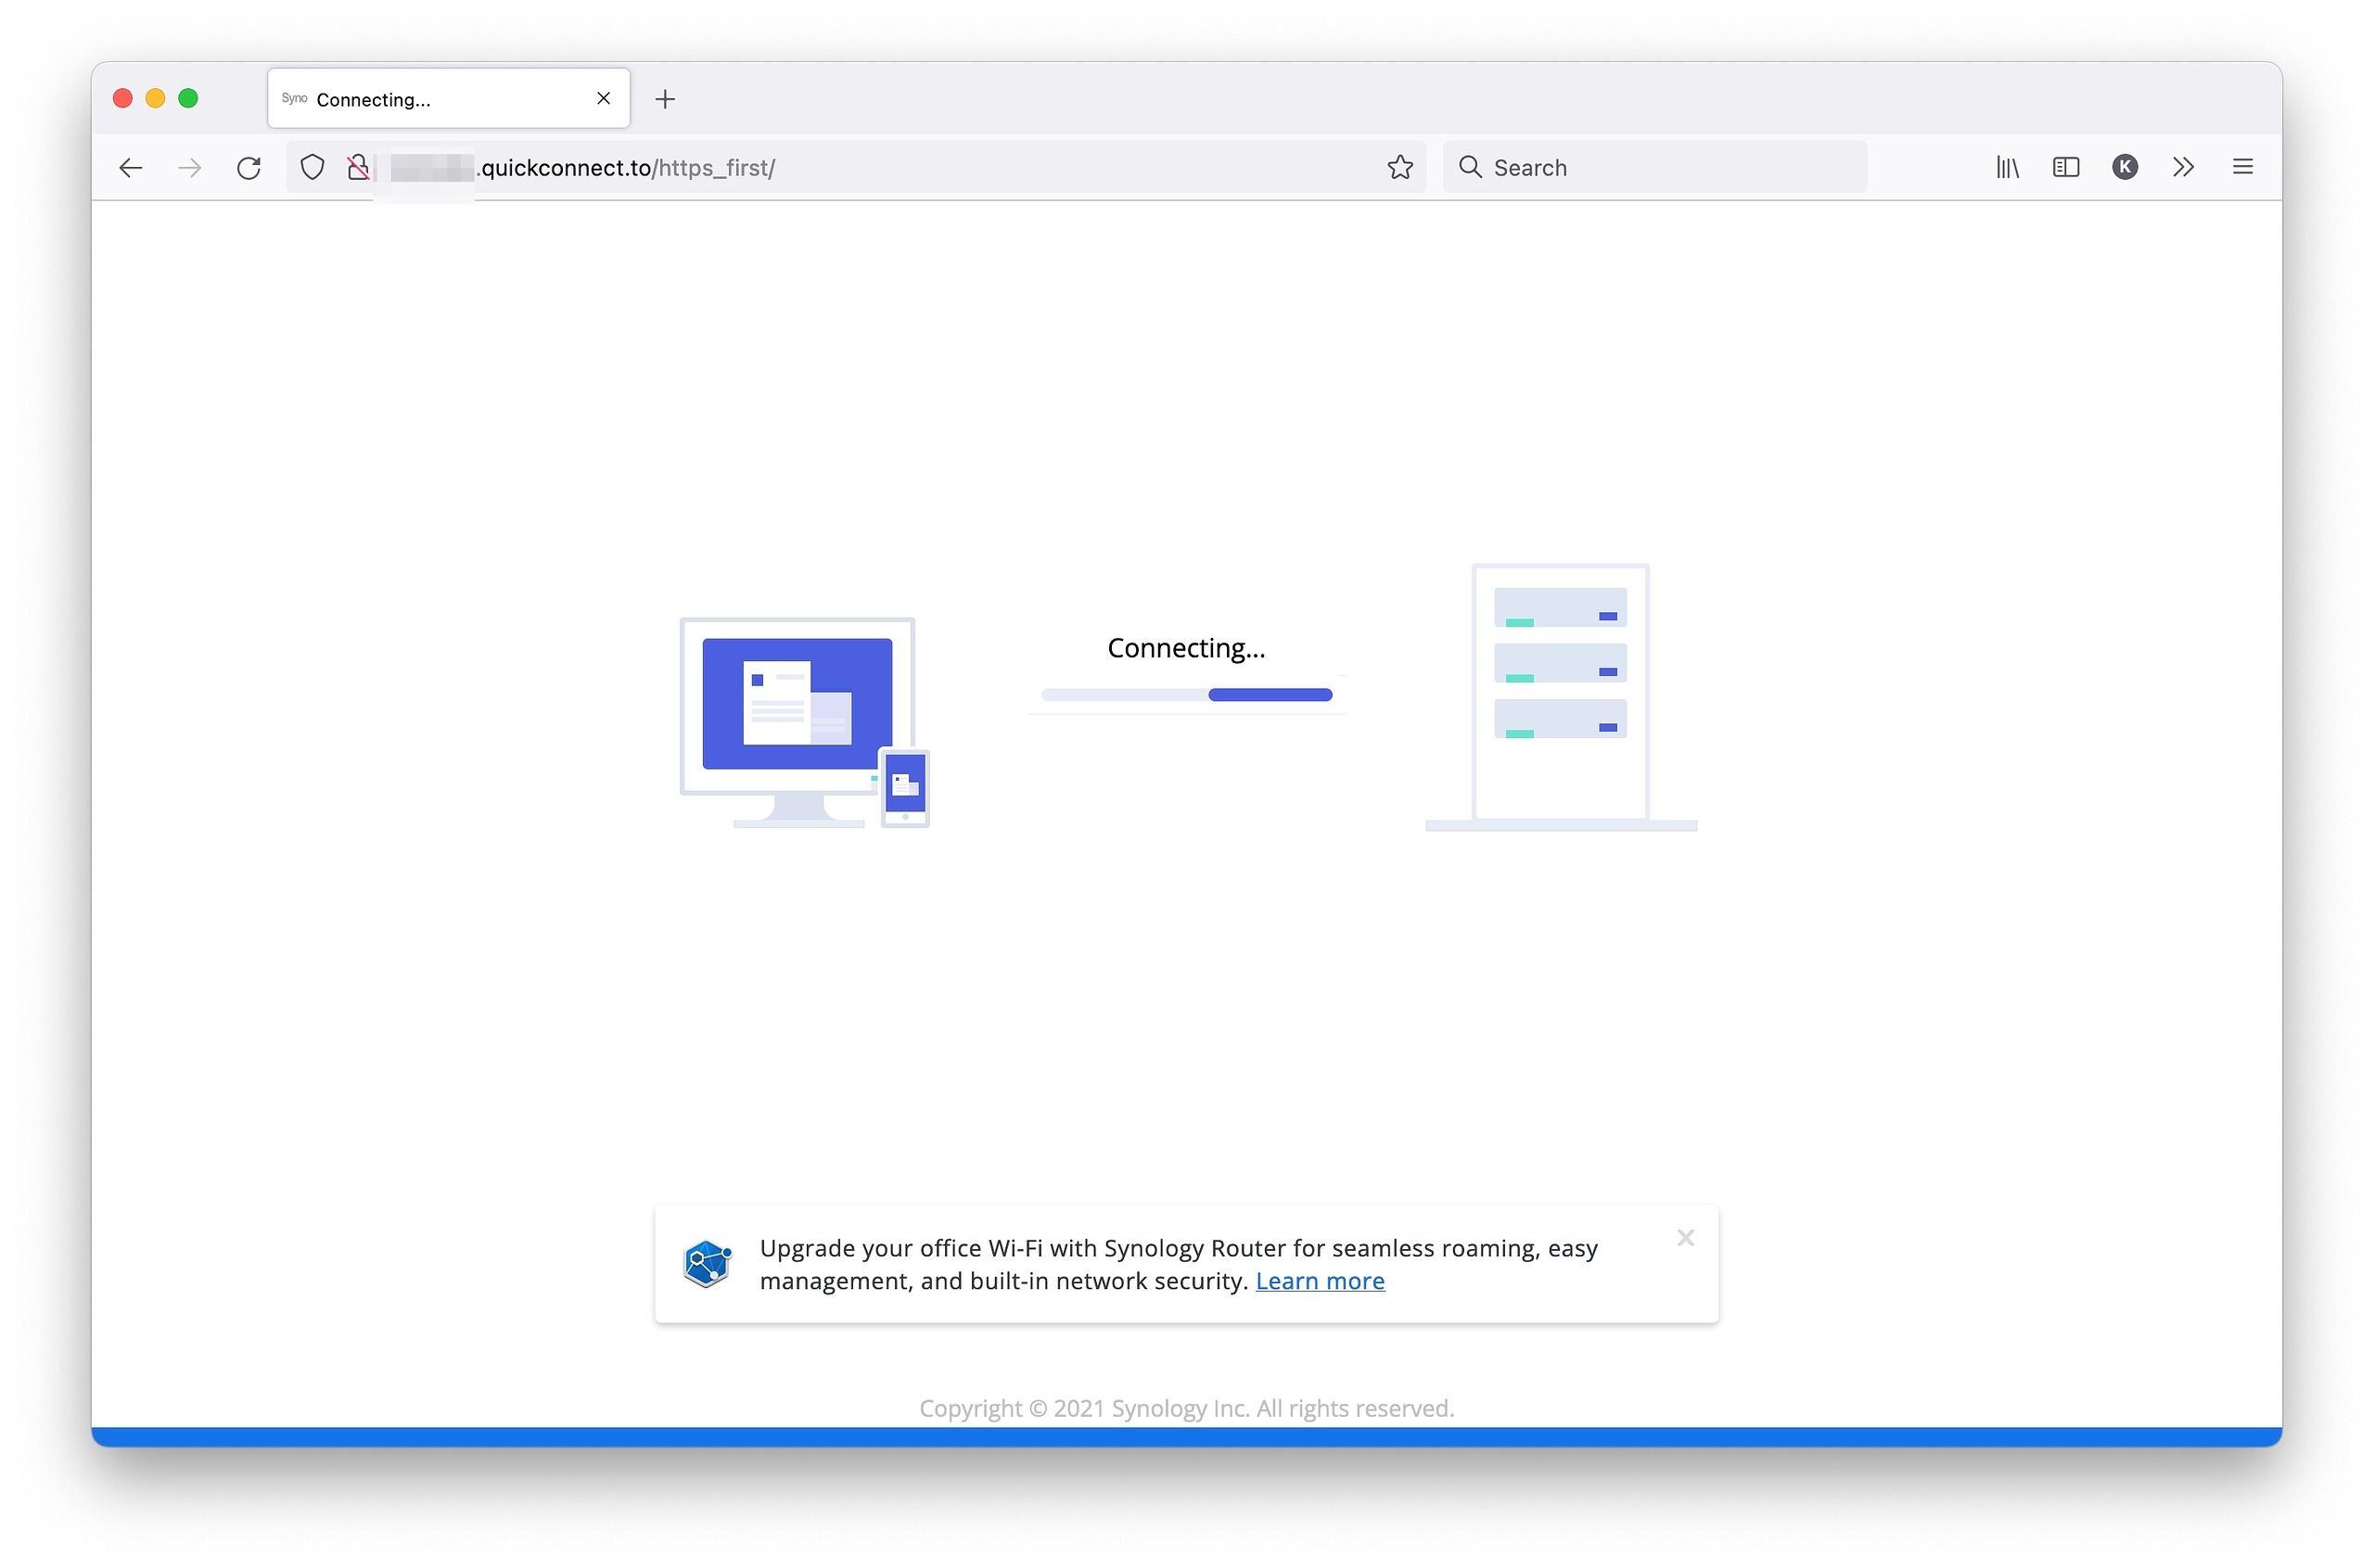2374x1568 pixels.
Task: Open the hamburger application menu
Action: 2242,167
